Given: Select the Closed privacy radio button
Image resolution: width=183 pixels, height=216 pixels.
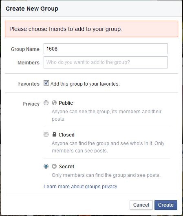Looking at the screenshot, I should (46, 134).
